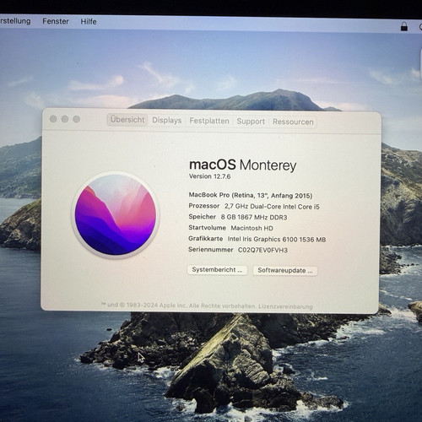Click the MacBook Pro model line
This screenshot has width=422, height=422.
tap(251, 195)
